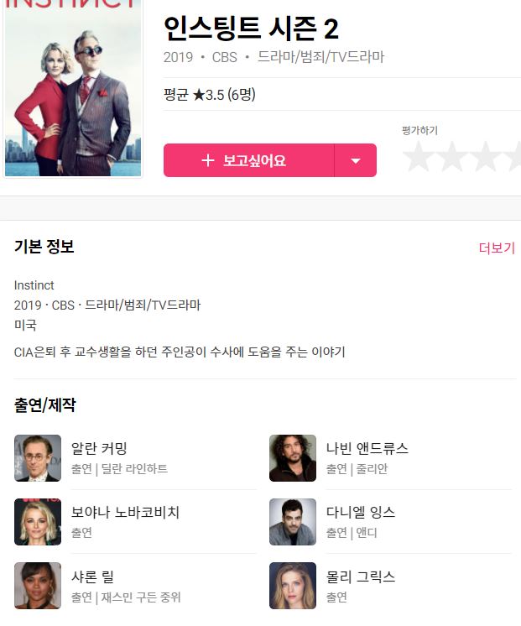Open the 더보기 link for basic info
This screenshot has width=521, height=626.
(497, 248)
